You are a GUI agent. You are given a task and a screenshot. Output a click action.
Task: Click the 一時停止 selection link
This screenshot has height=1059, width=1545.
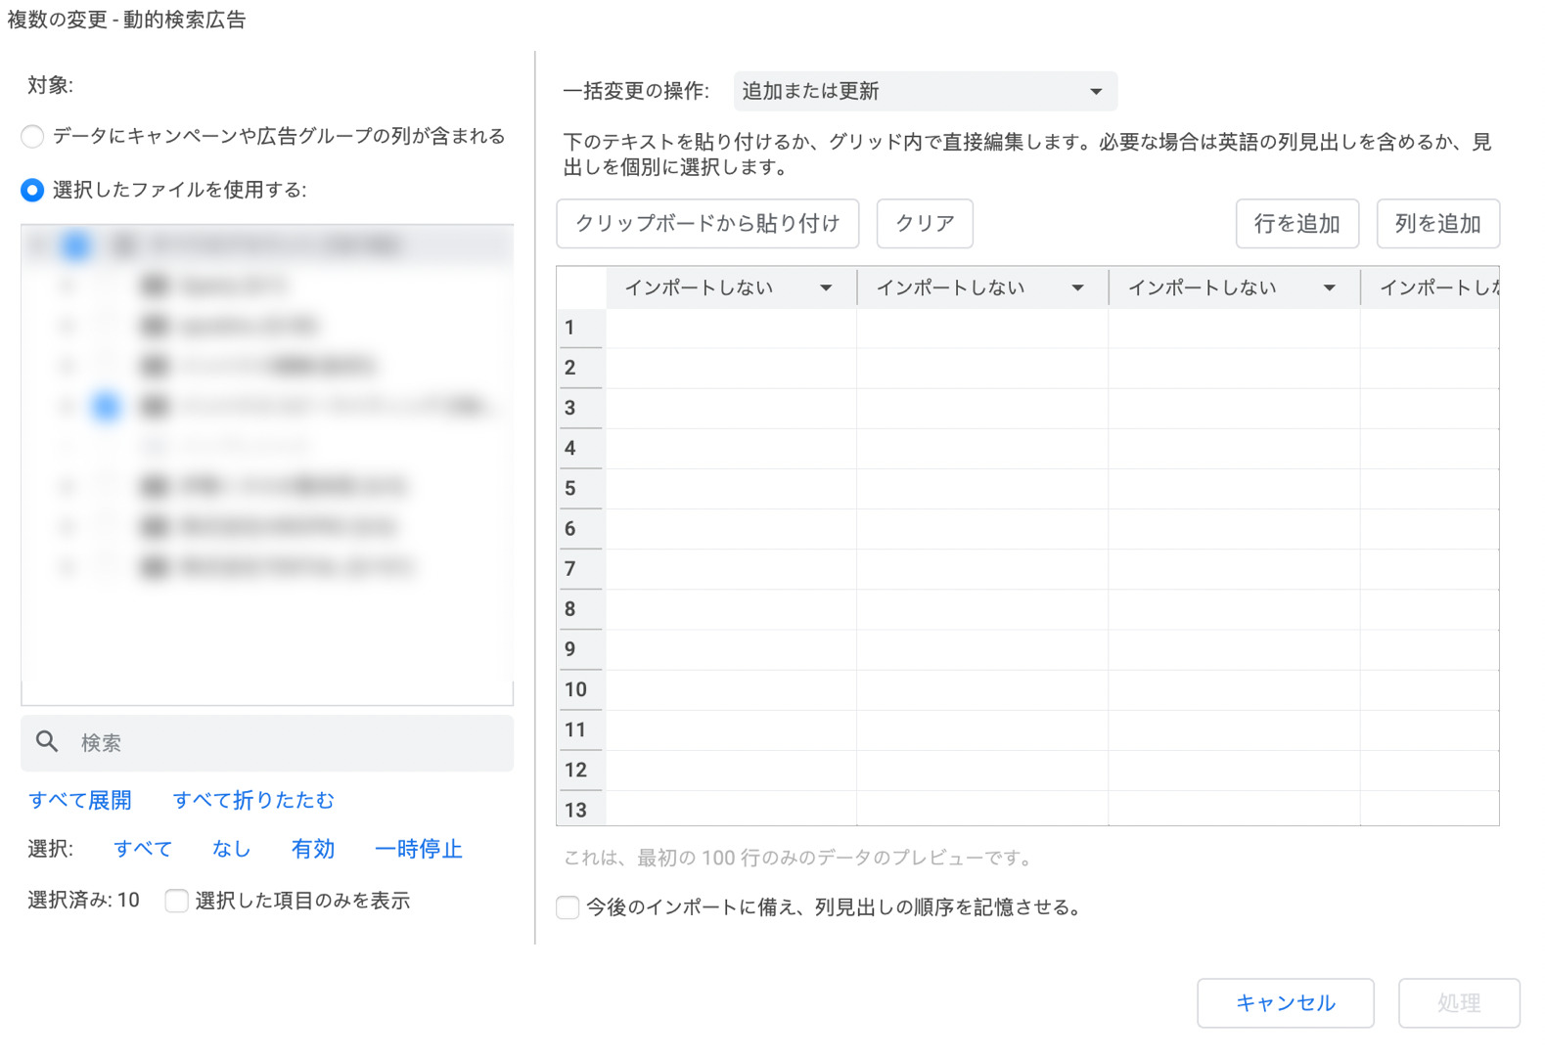419,849
